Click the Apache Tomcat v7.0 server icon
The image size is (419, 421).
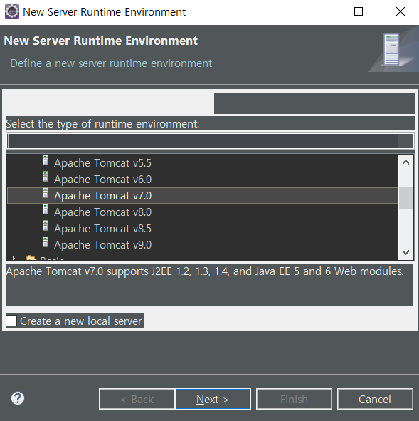point(46,193)
